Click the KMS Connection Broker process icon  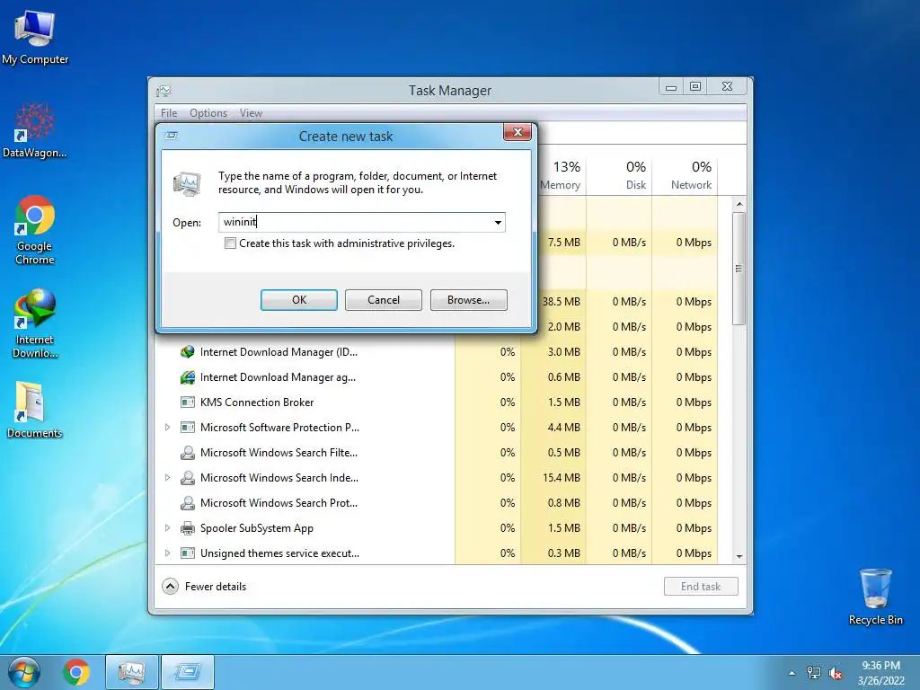coord(187,402)
